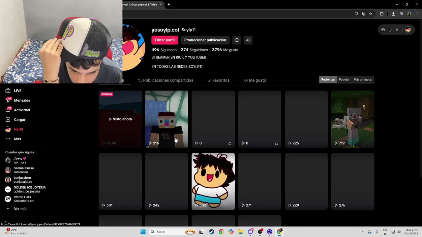Open the ESP language indicator
Image resolution: width=422 pixels, height=237 pixels.
[x=385, y=232]
